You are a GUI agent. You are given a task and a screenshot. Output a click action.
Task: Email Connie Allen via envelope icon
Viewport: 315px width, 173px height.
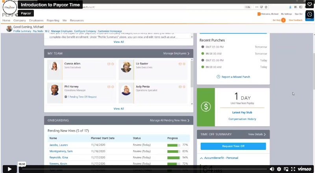(x=109, y=64)
